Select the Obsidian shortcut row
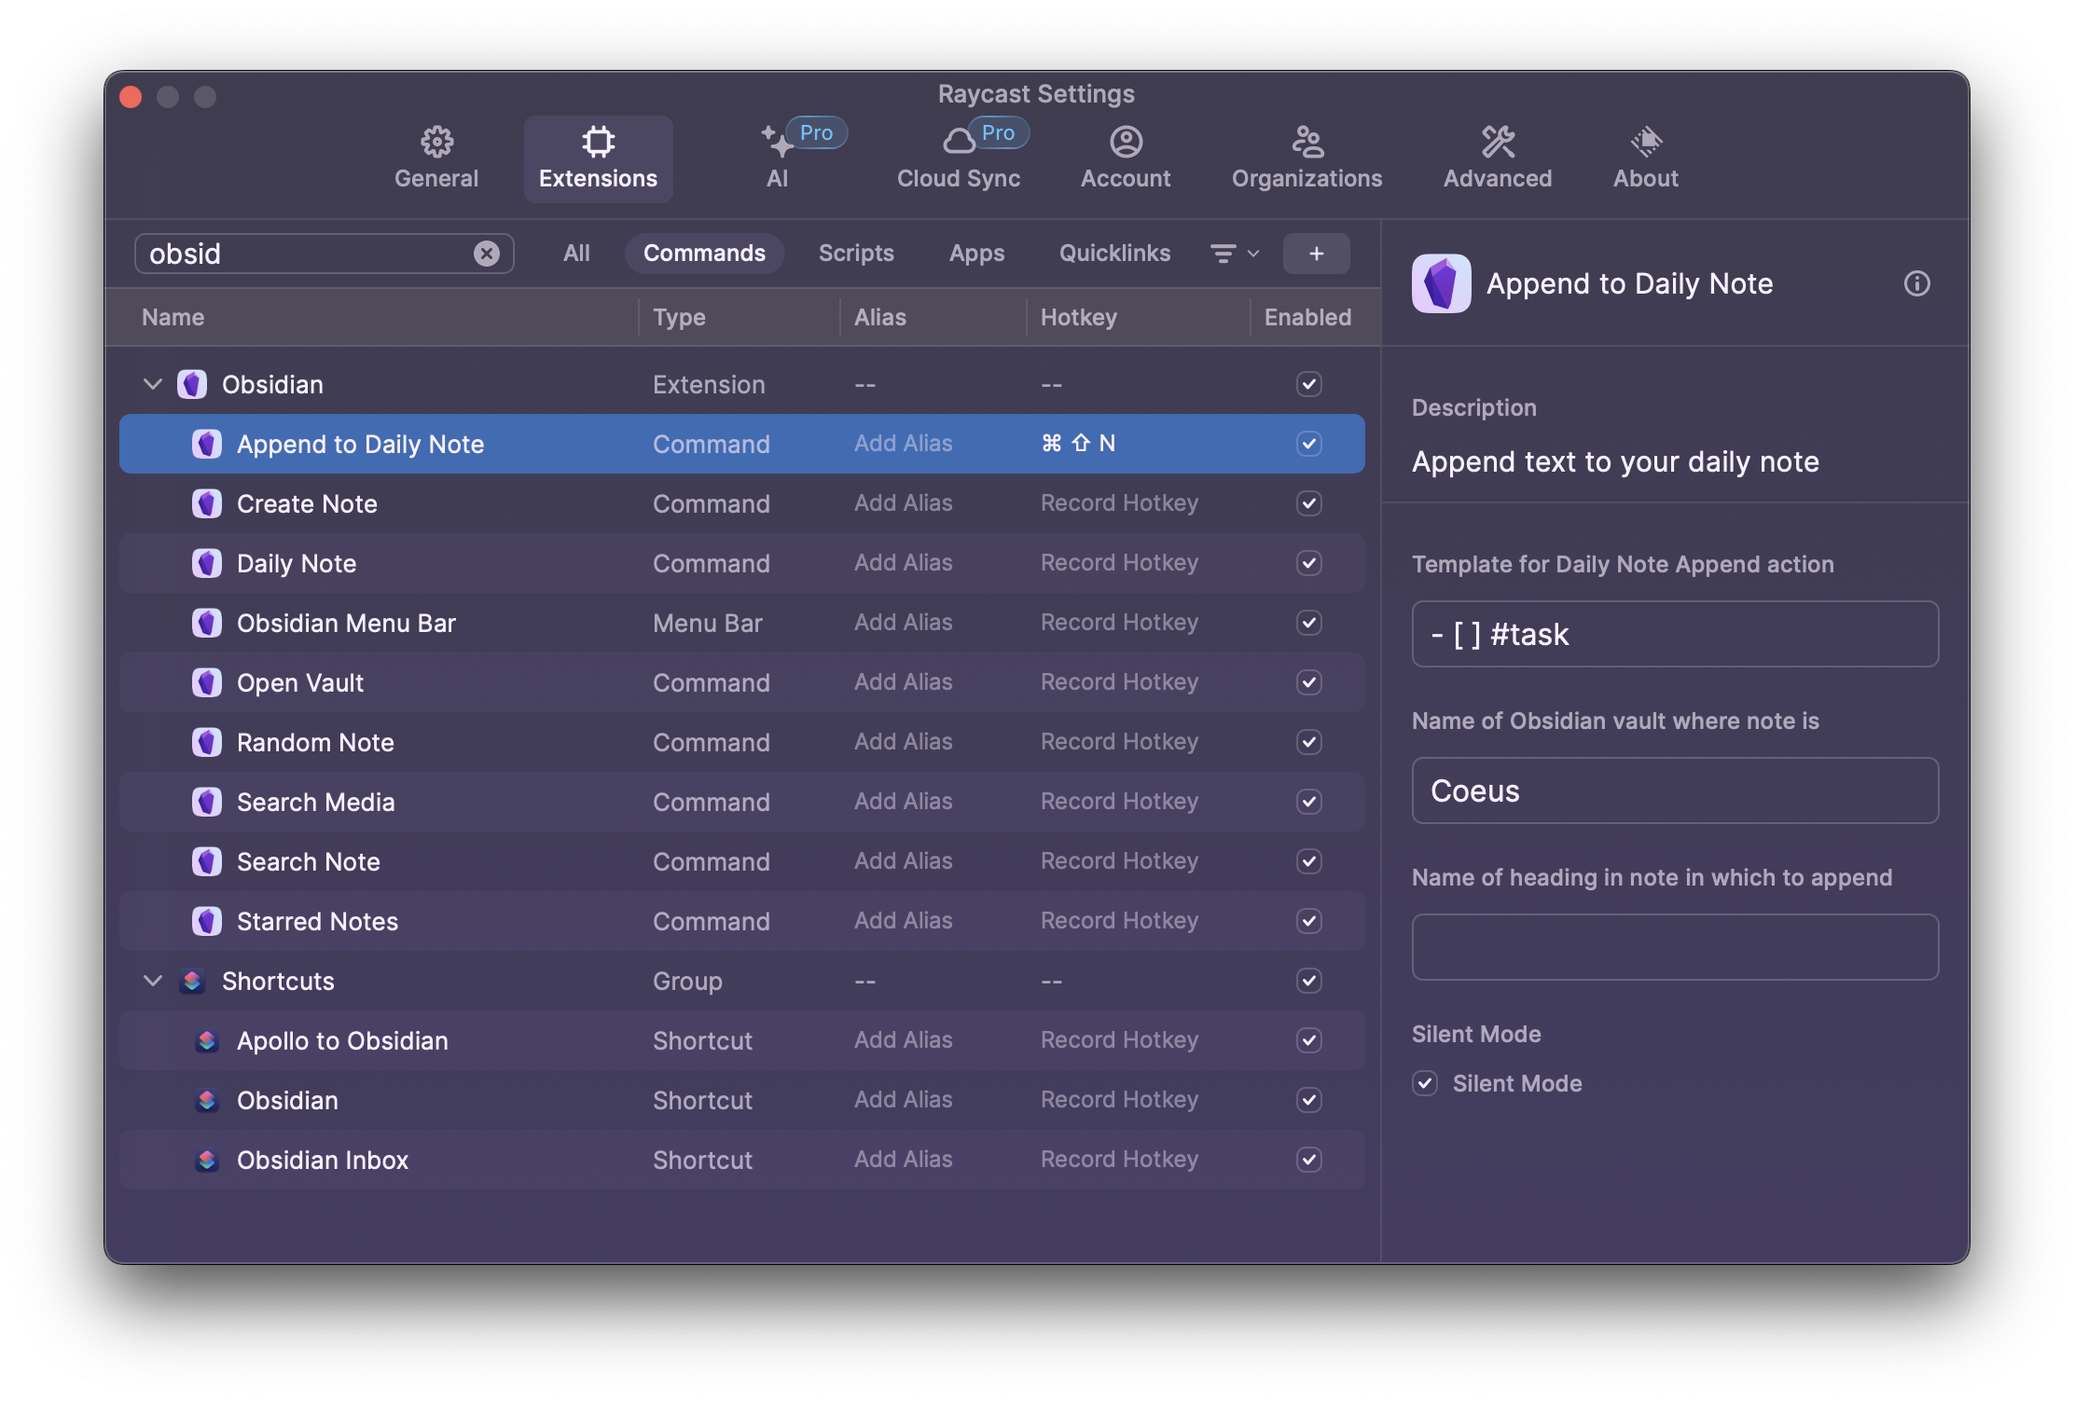Screen dimensions: 2074x1402 (742, 1100)
